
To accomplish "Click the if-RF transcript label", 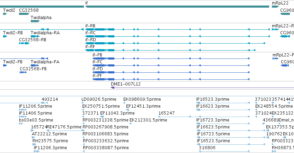I will click(x=90, y=47).
